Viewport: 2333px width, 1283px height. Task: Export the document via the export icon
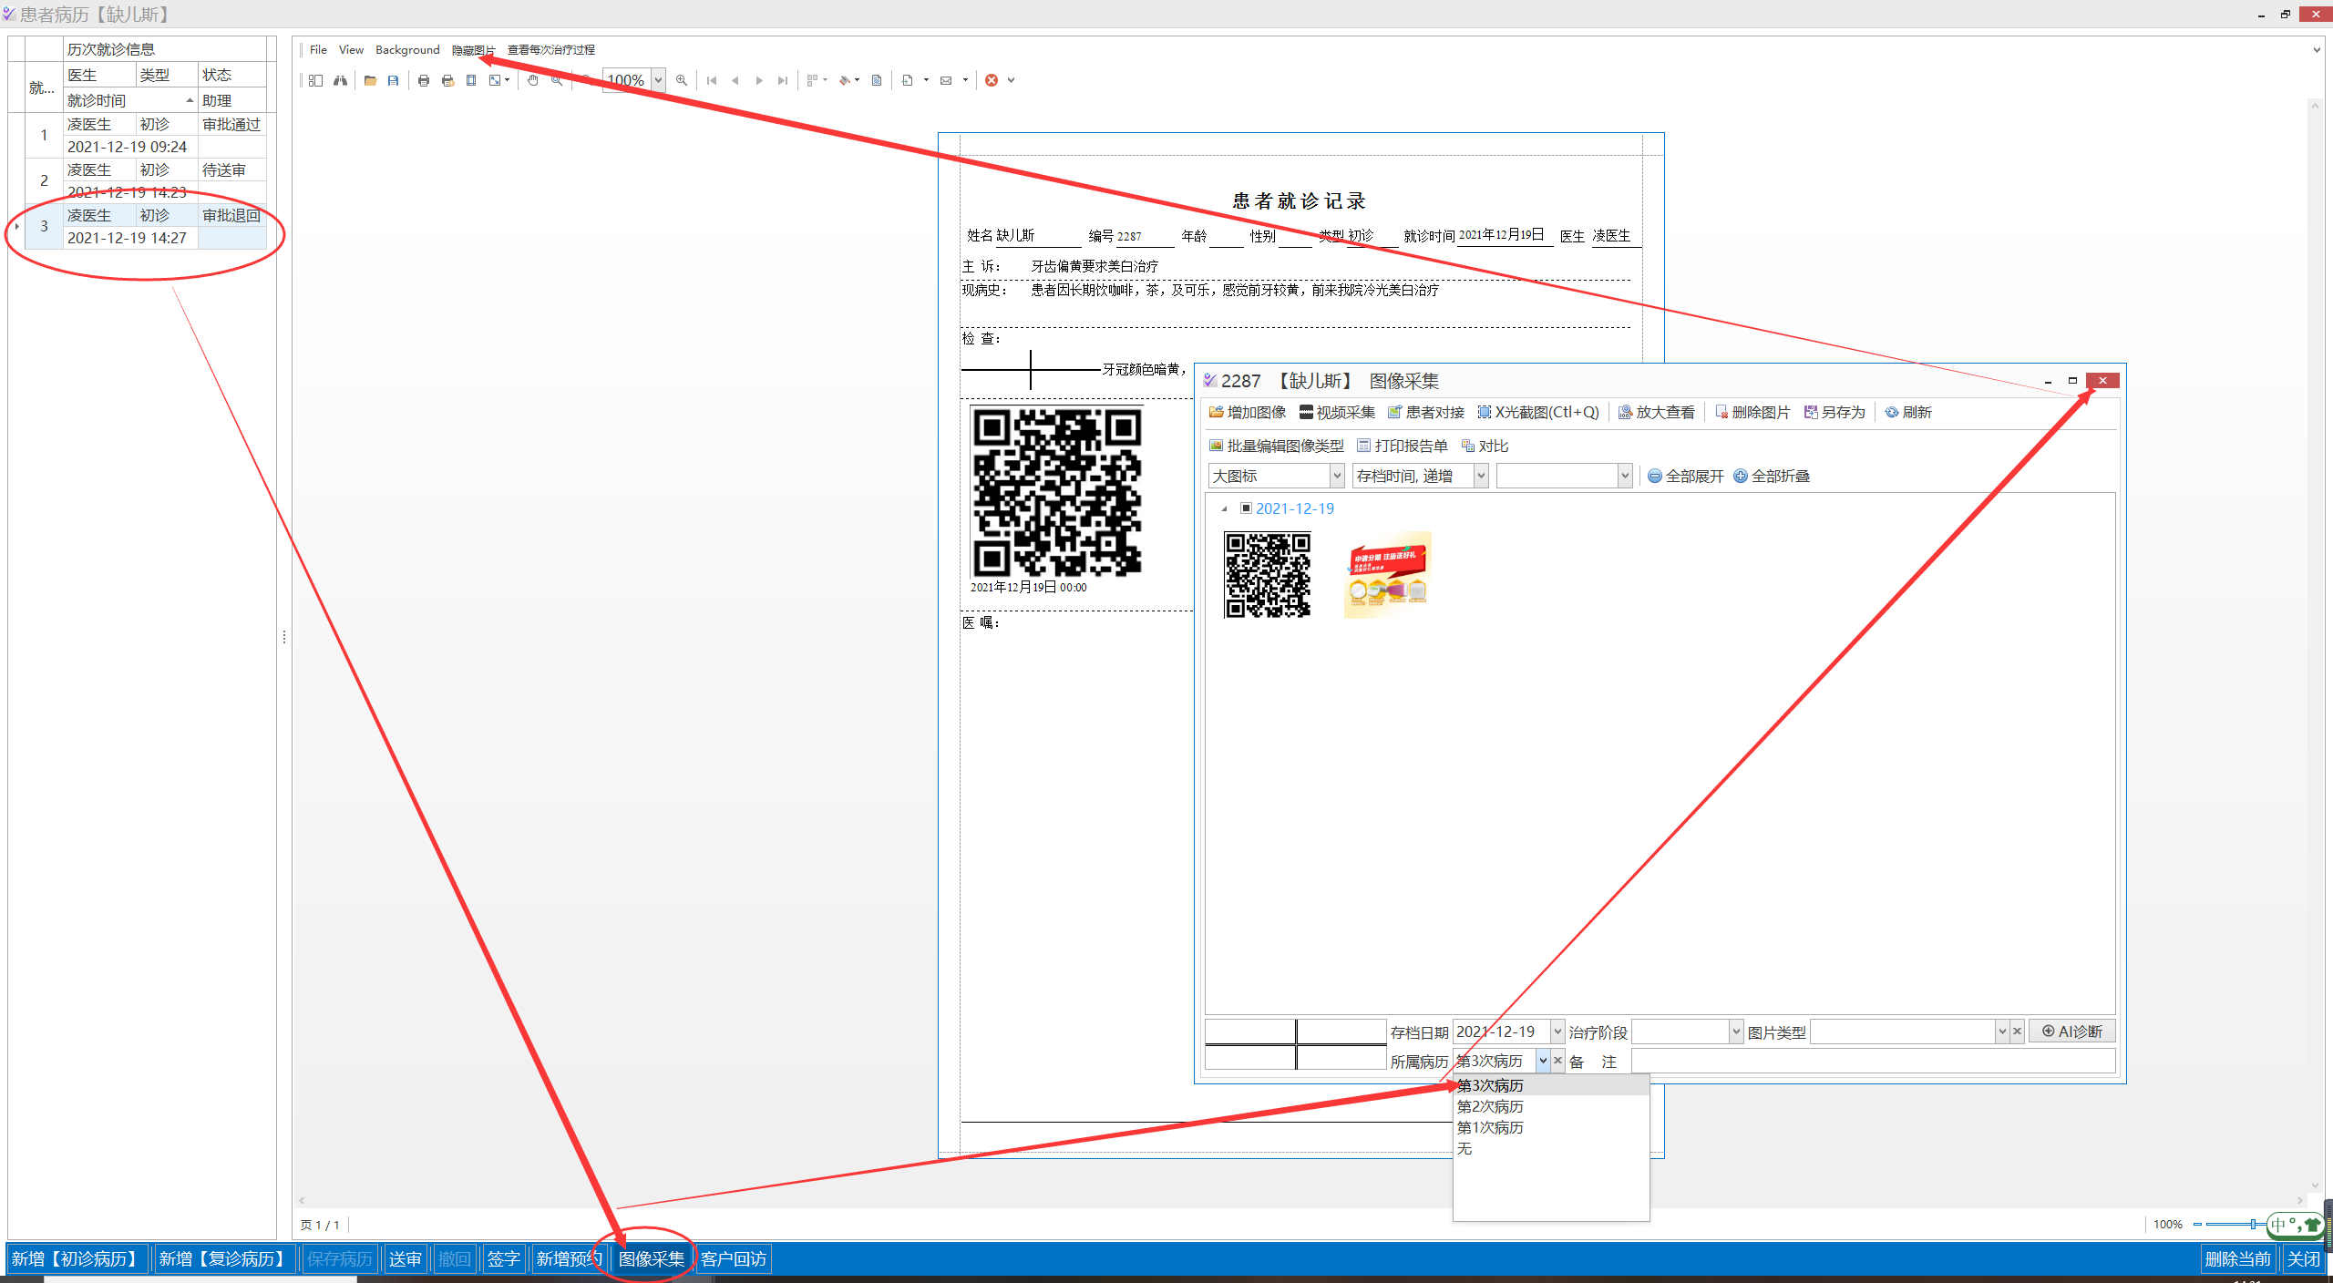908,80
